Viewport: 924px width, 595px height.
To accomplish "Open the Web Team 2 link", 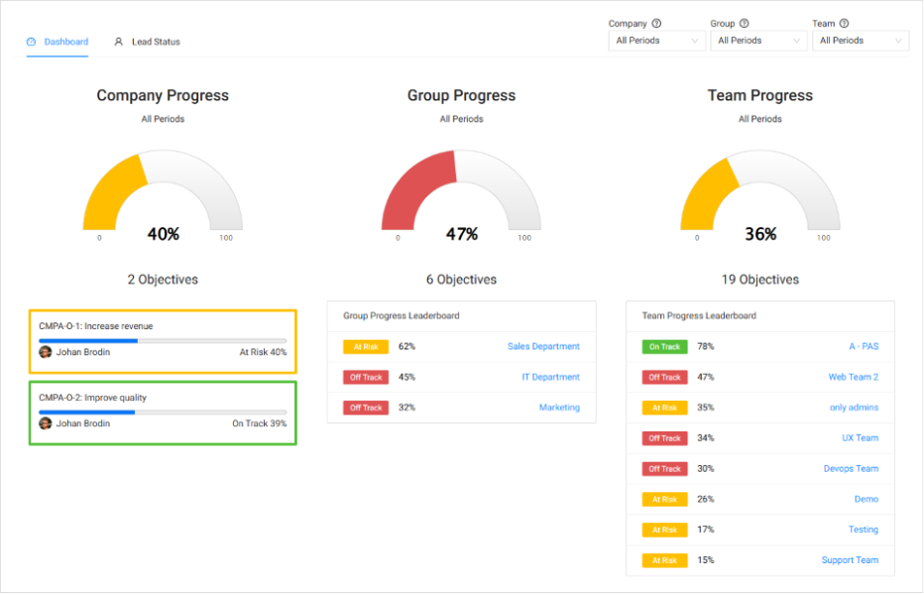I will (853, 378).
